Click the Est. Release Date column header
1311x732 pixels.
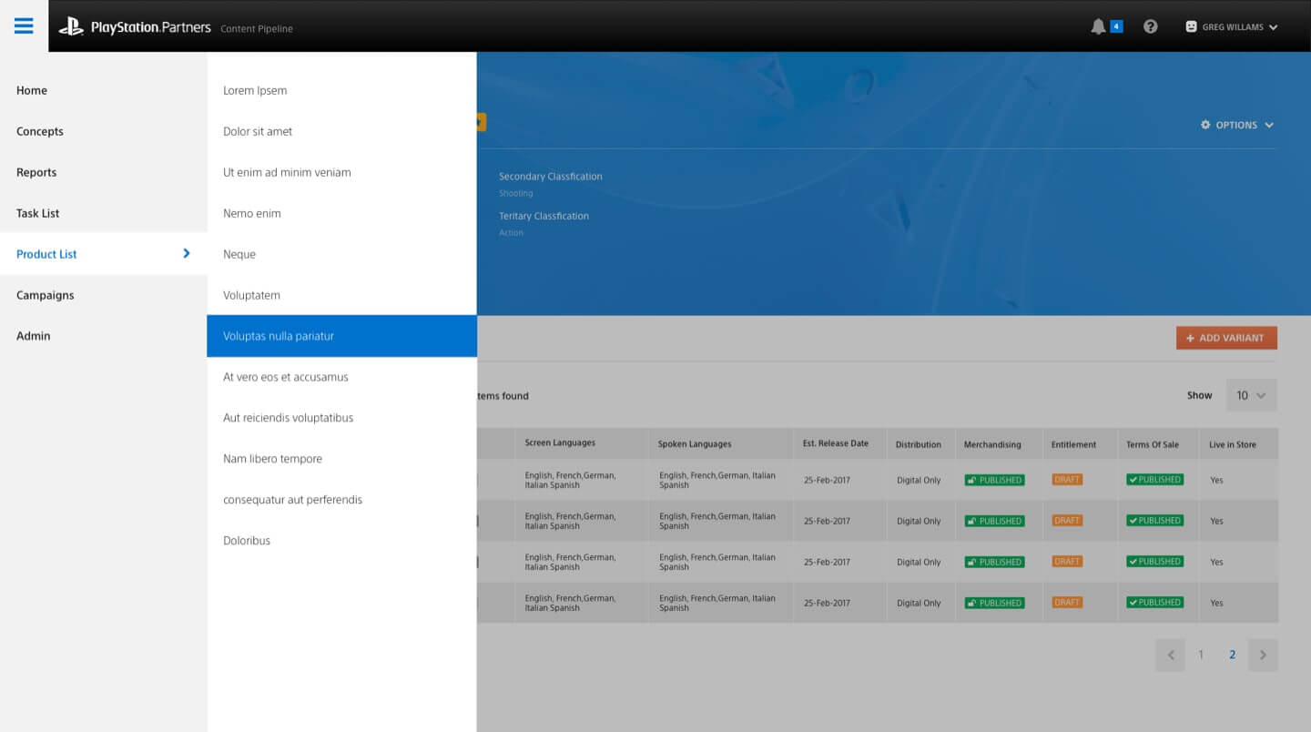[x=836, y=443]
